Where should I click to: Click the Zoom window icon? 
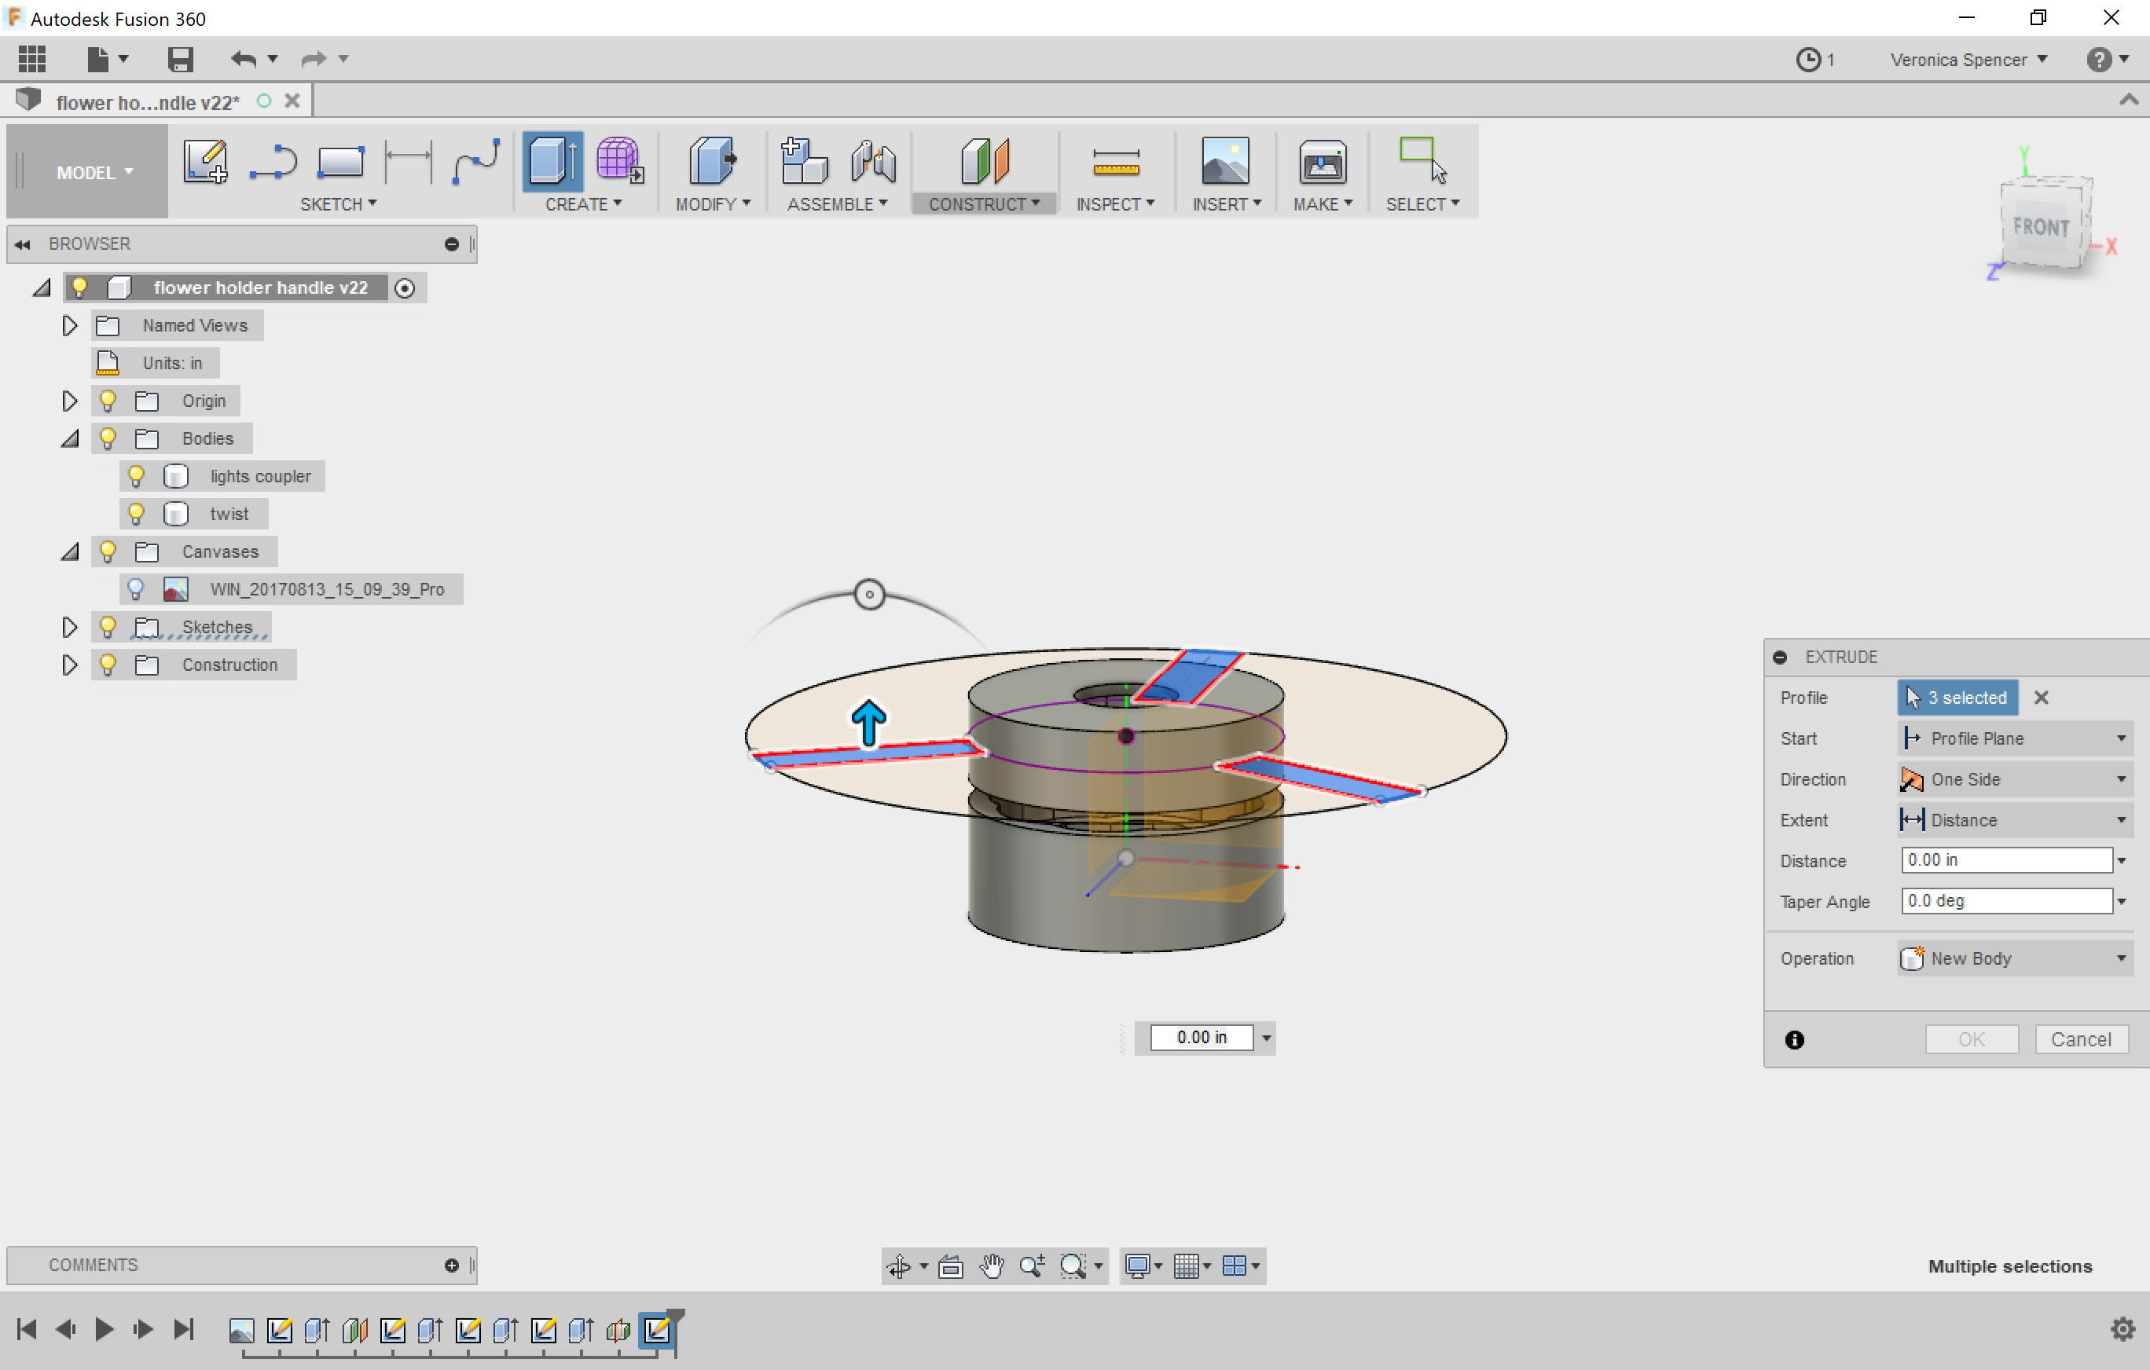click(x=1073, y=1266)
